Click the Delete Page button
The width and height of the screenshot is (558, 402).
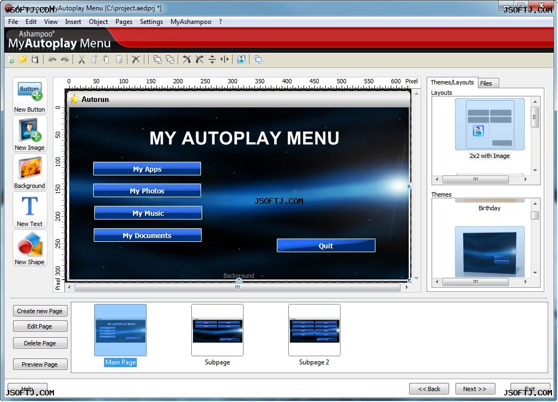[40, 343]
